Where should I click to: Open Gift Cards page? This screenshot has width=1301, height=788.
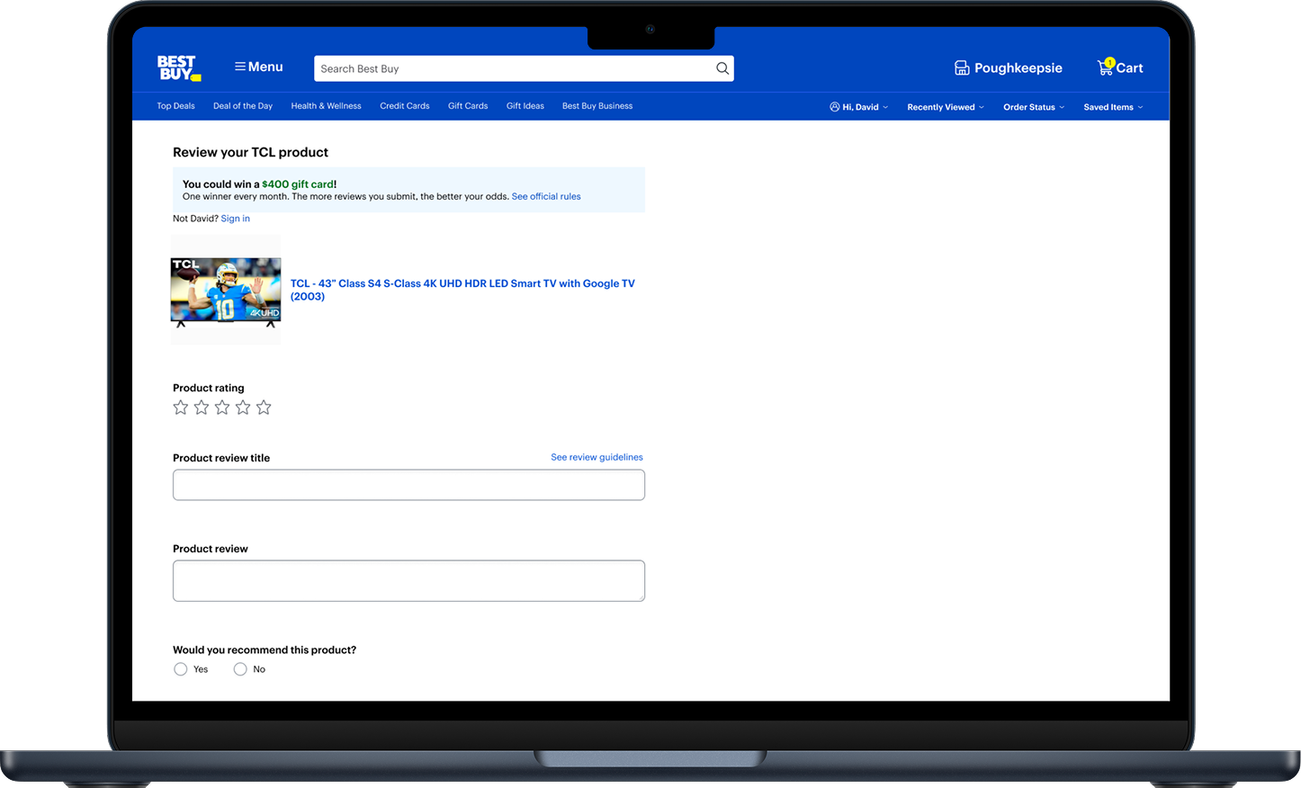point(468,106)
